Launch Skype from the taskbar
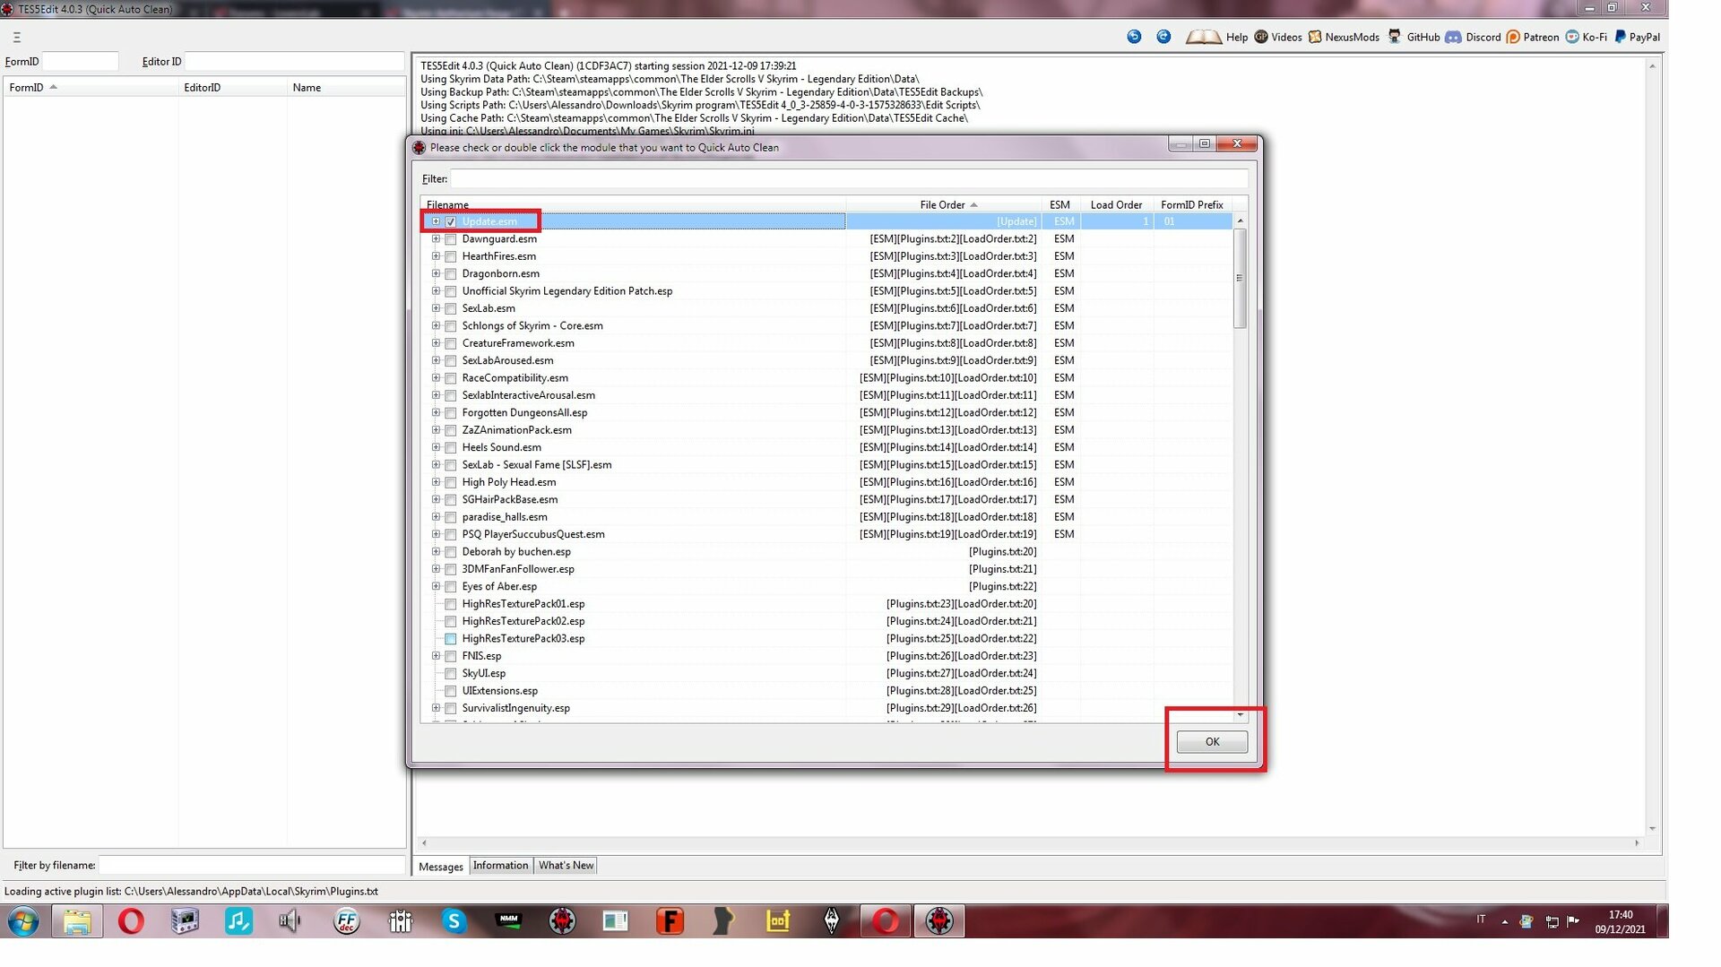1721x967 pixels. pyautogui.click(x=454, y=921)
